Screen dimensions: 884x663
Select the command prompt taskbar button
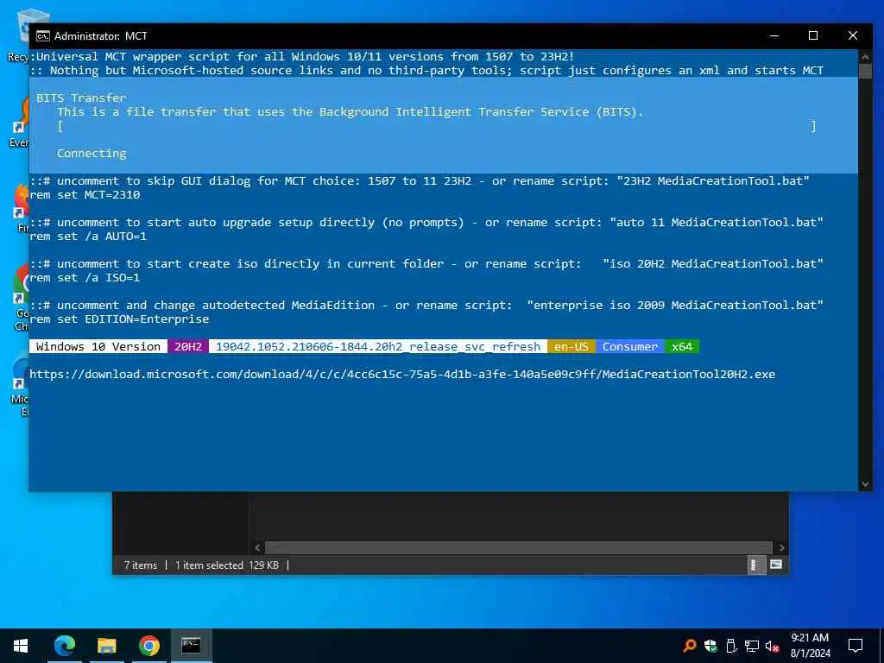[191, 646]
